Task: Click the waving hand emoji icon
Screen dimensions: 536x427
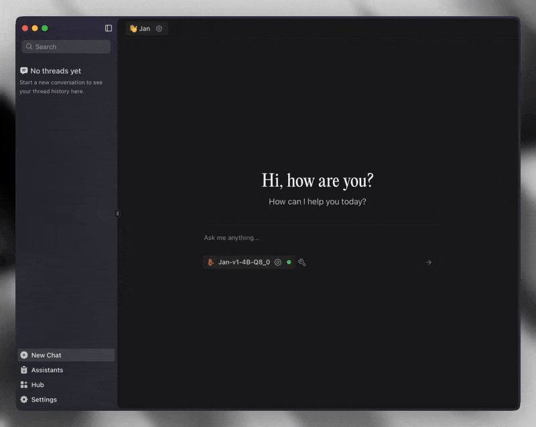Action: tap(133, 29)
